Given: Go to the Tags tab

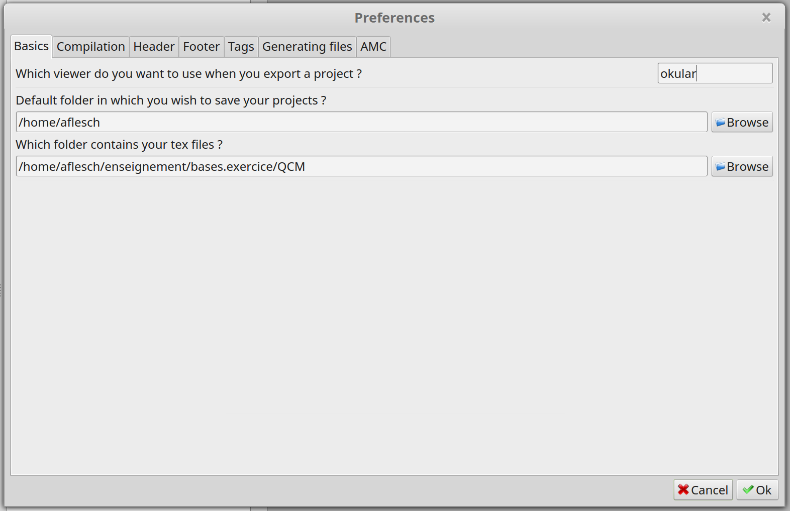Looking at the screenshot, I should [241, 47].
